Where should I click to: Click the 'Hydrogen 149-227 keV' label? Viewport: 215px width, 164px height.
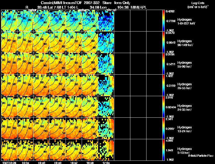click(x=186, y=22)
